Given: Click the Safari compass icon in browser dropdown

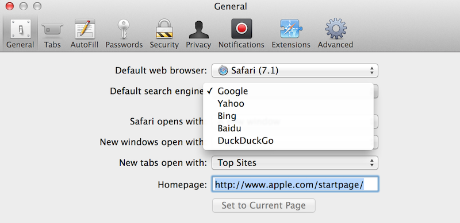Looking at the screenshot, I should point(223,71).
